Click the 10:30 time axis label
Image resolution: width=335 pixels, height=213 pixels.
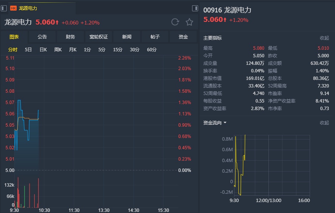point(44,210)
